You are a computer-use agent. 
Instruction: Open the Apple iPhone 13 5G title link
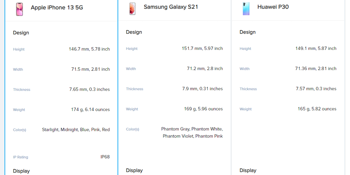point(57,8)
